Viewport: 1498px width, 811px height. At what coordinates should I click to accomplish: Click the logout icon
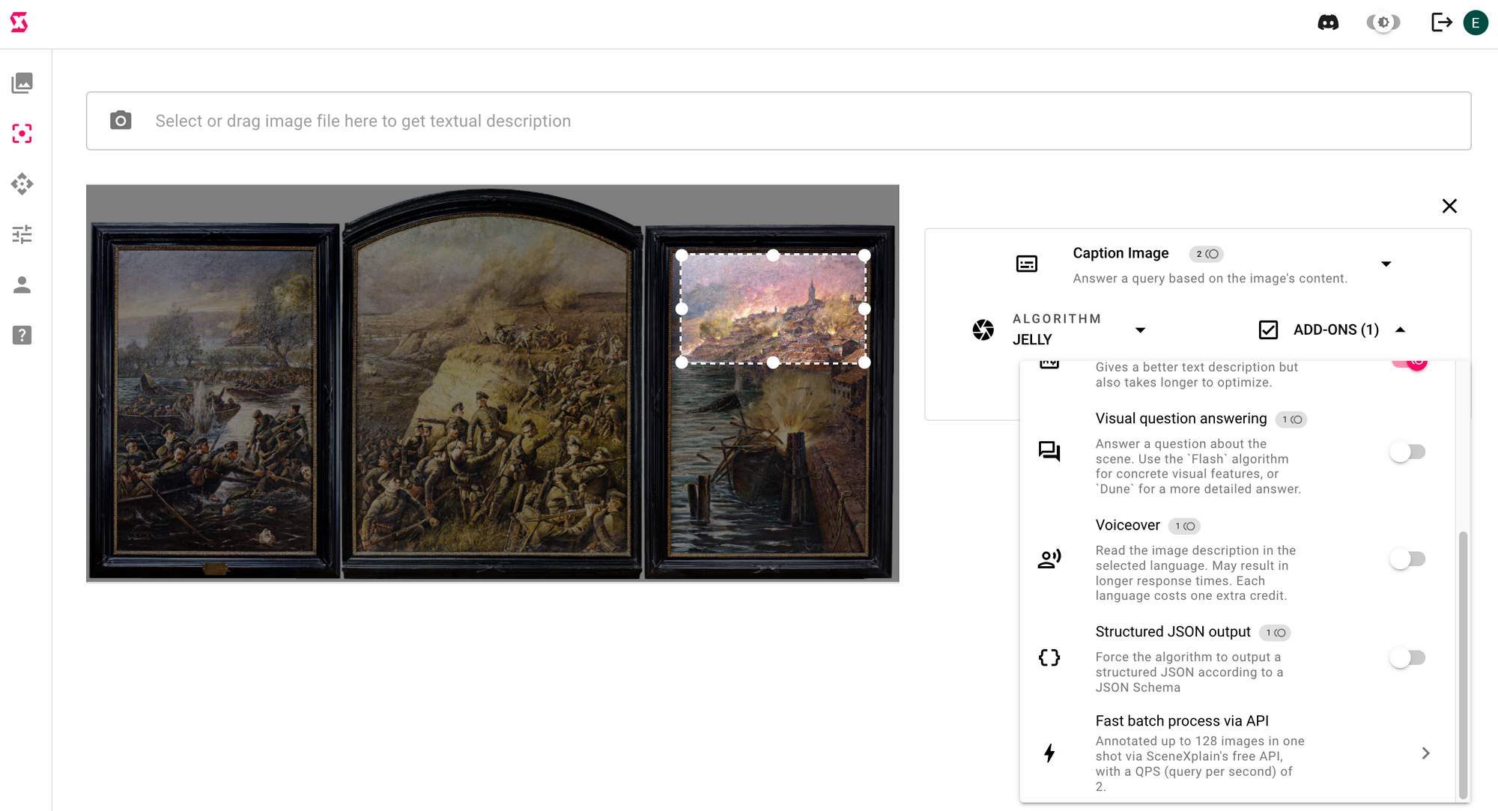[1441, 22]
